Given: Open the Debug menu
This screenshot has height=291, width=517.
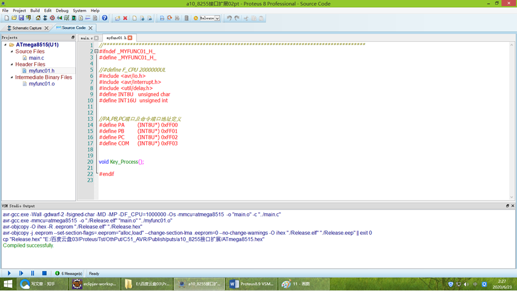Looking at the screenshot, I should click(62, 11).
